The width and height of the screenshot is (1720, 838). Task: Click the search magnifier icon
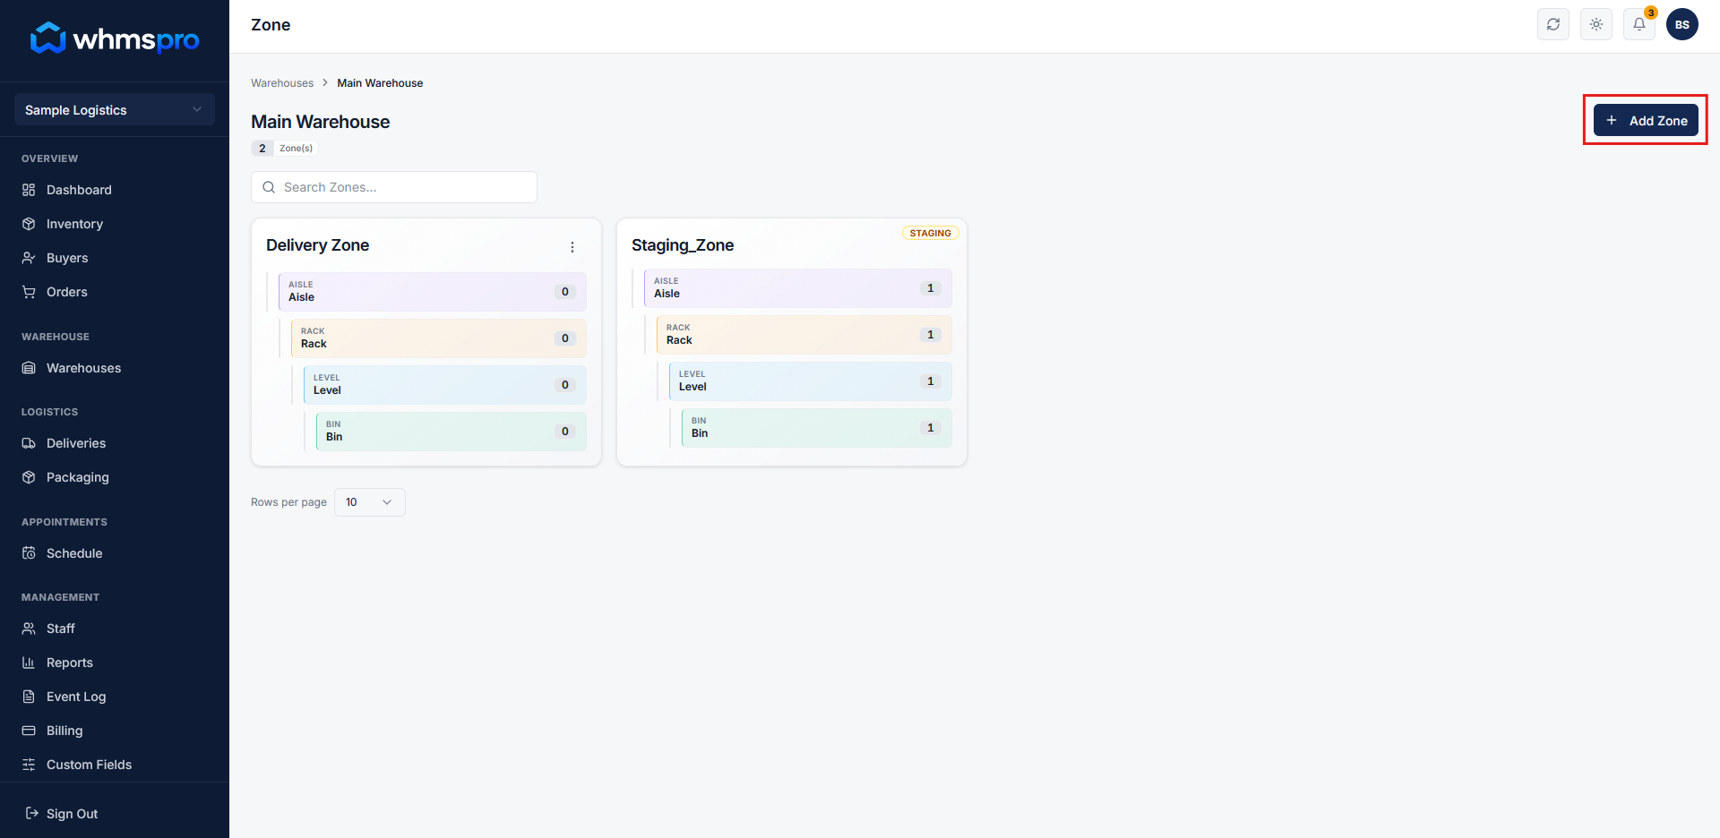269,187
